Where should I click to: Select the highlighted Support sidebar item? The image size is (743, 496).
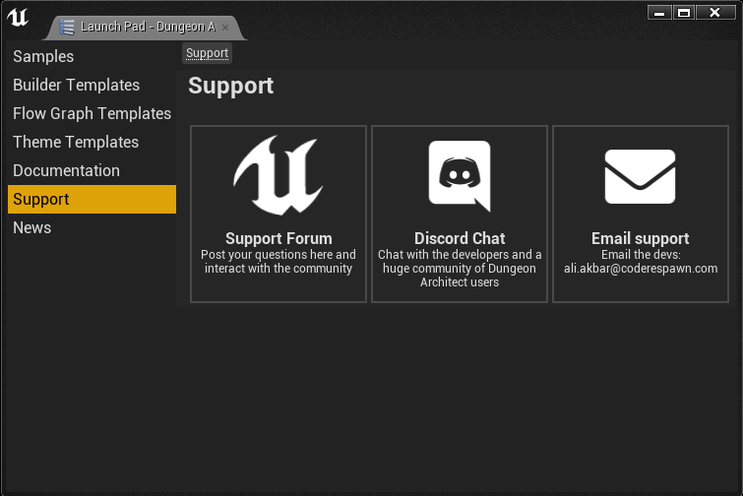tap(92, 199)
